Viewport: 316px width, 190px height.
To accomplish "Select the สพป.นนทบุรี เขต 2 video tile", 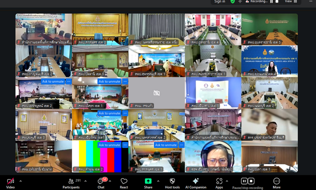I will pyautogui.click(x=270, y=93).
